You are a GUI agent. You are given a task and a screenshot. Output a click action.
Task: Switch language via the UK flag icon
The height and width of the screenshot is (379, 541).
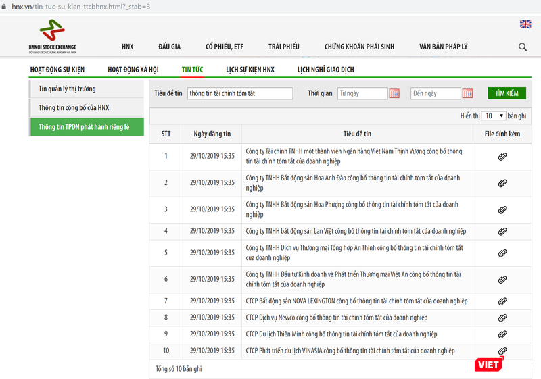pos(525,24)
